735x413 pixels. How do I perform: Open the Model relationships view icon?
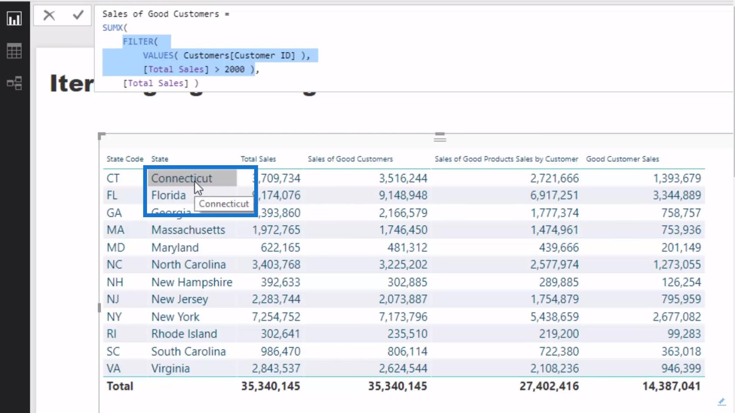pyautogui.click(x=14, y=83)
